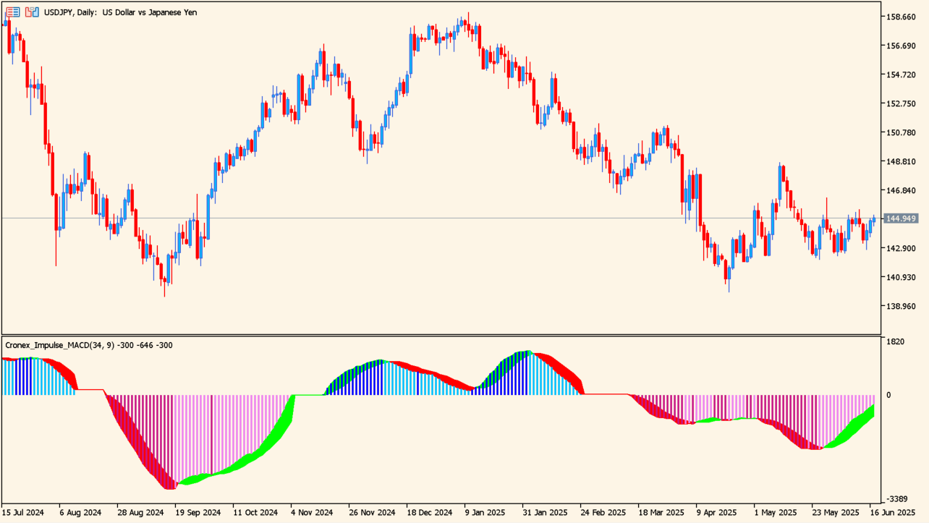Click the 152.750 price axis label
929x523 pixels.
pos(901,103)
